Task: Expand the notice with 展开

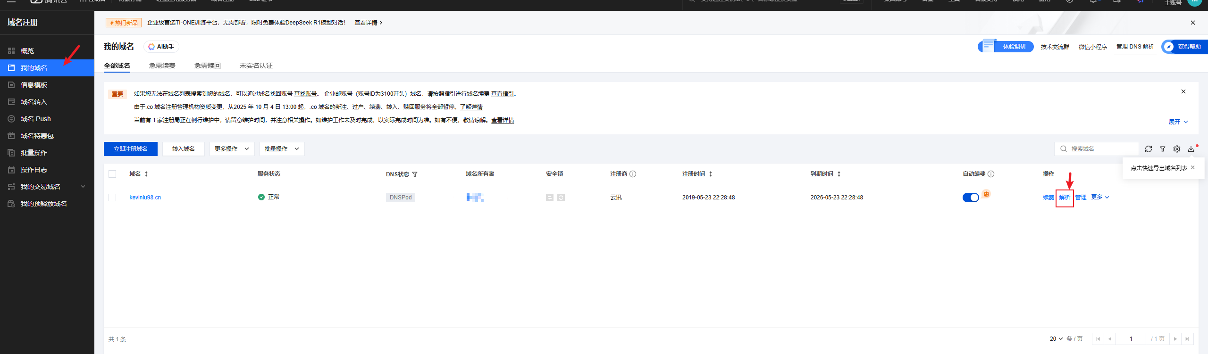Action: (x=1178, y=122)
